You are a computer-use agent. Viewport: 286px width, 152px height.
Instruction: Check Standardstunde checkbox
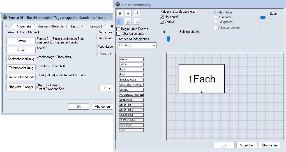118,34
